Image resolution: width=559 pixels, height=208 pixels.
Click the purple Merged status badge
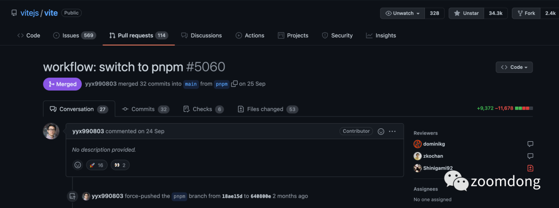tap(63, 84)
